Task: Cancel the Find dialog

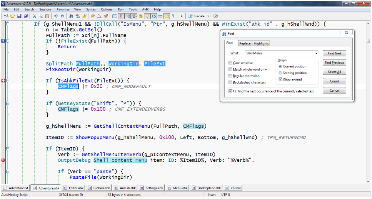Action: click(x=334, y=90)
